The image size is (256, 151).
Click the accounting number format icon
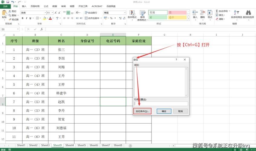tap(105, 18)
